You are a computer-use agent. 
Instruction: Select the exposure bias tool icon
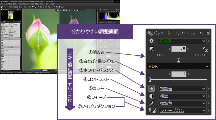coord(152,49)
